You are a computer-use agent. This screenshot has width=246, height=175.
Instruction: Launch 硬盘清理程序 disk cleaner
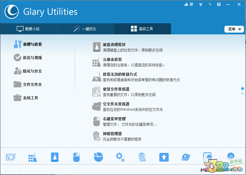pyautogui.click(x=128, y=47)
